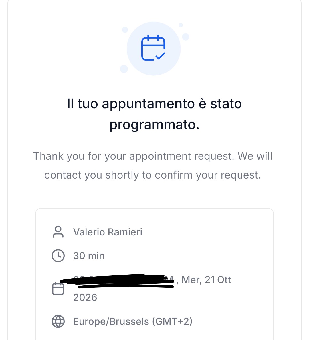The width and height of the screenshot is (309, 340).
Task: Click the clock icon beside 30 min
Action: click(x=58, y=256)
